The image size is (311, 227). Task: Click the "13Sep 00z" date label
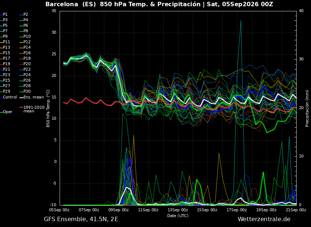click(178, 210)
